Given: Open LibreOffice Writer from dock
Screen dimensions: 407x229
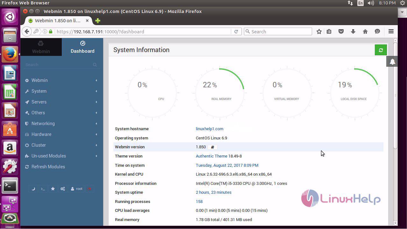Looking at the screenshot, I should [x=10, y=74].
